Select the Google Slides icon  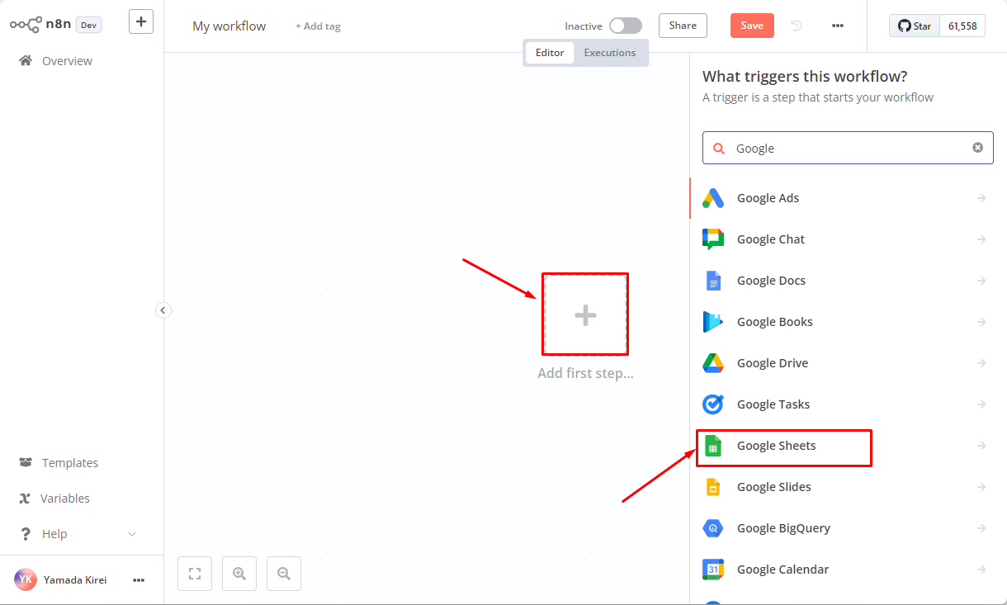713,487
